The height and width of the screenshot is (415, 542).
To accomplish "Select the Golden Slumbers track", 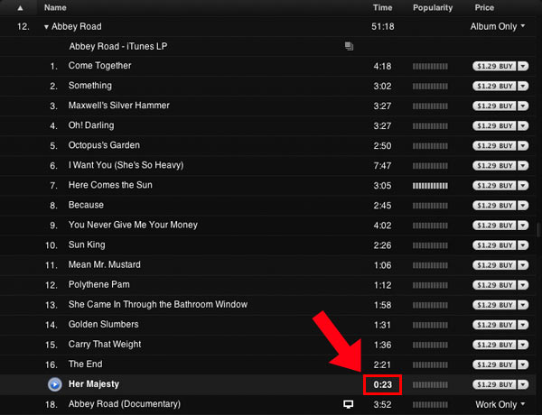I will 103,324.
